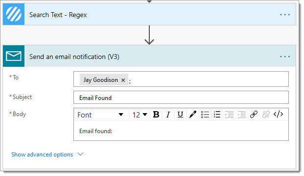Open the font size 12 dropdown
This screenshot has width=304, height=176.
pos(140,115)
